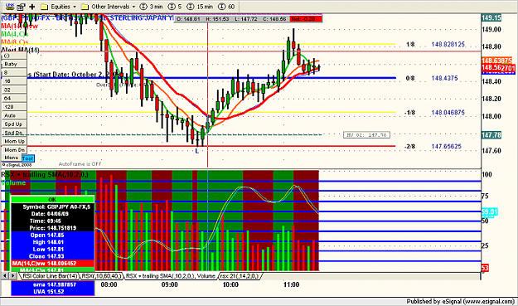
Task: Open the Other Intervals dropdown
Action: pyautogui.click(x=108, y=7)
